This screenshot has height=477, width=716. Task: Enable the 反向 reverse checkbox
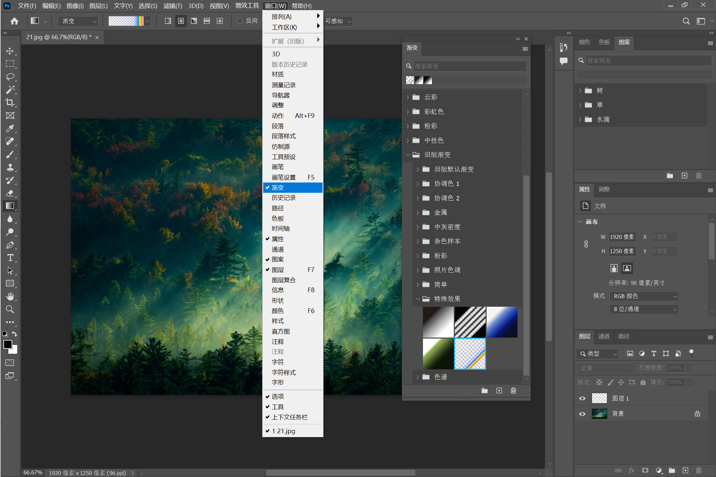click(x=240, y=21)
